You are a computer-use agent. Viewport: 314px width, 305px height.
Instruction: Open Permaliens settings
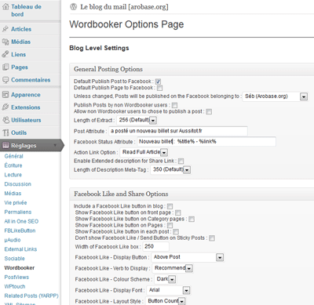click(18, 212)
